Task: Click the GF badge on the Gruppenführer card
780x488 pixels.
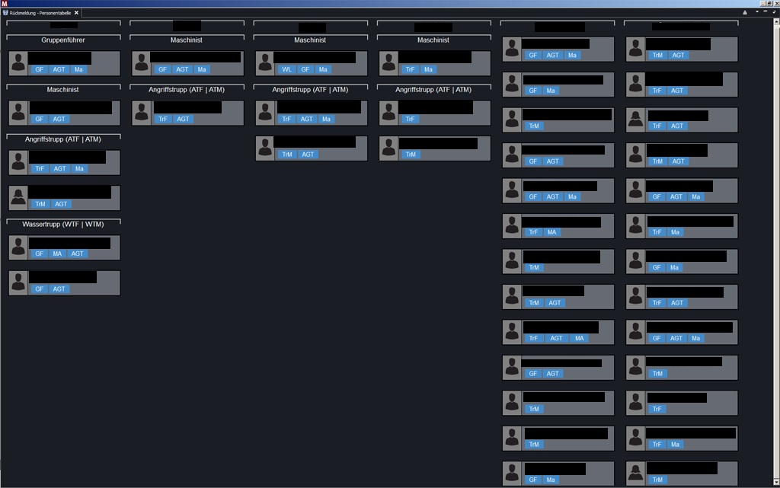Action: pos(40,69)
